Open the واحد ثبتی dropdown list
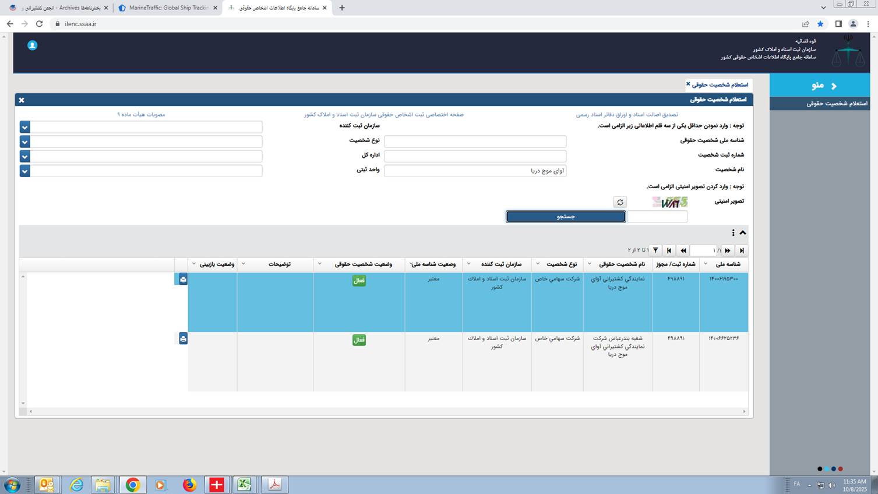This screenshot has height=494, width=878. [24, 171]
